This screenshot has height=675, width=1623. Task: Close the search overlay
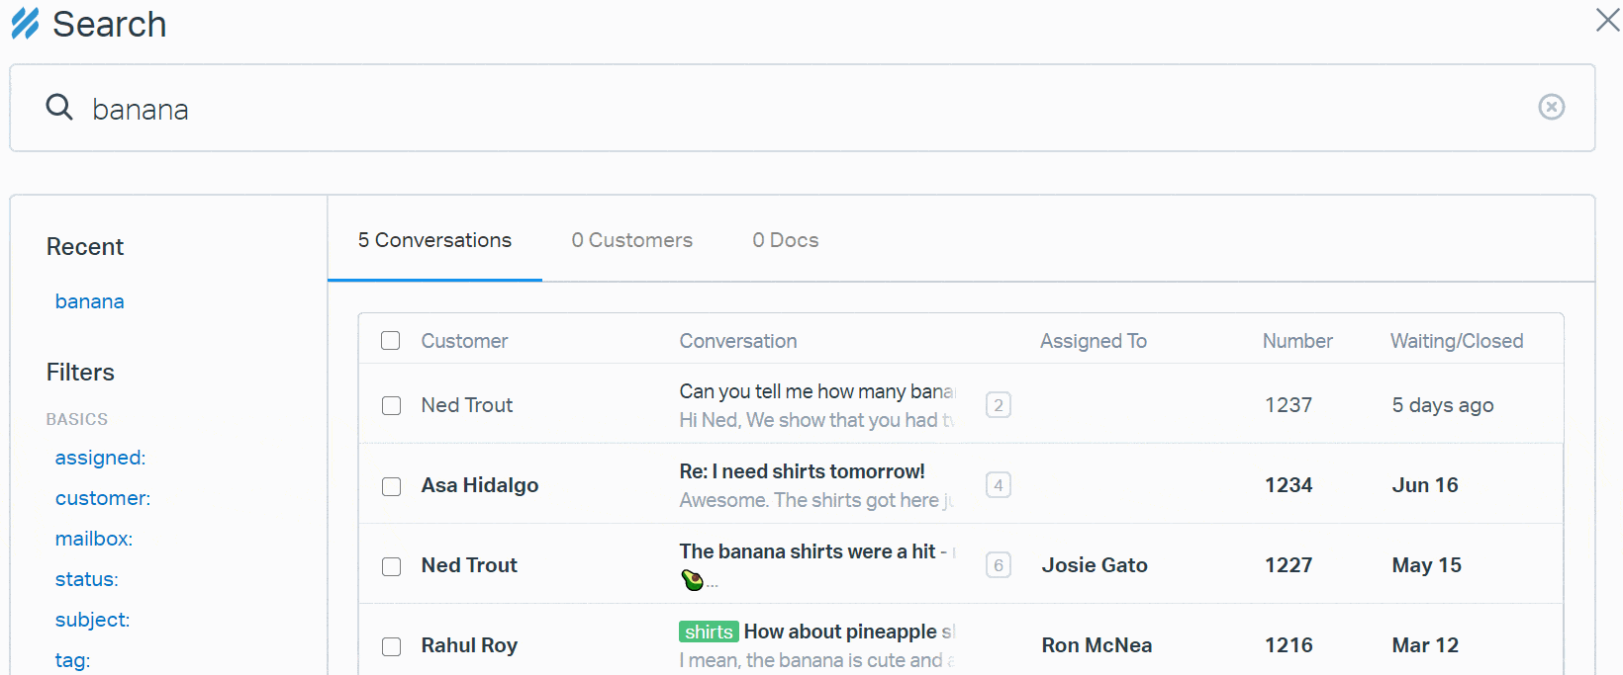[x=1607, y=20]
